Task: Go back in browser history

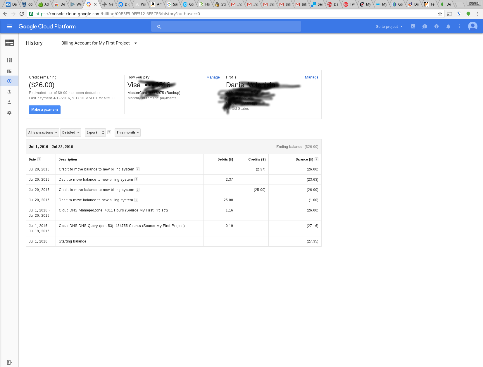Action: point(5,14)
